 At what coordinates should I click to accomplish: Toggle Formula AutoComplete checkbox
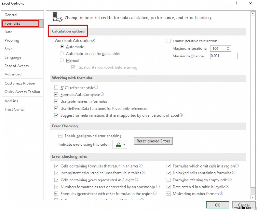tap(56, 94)
